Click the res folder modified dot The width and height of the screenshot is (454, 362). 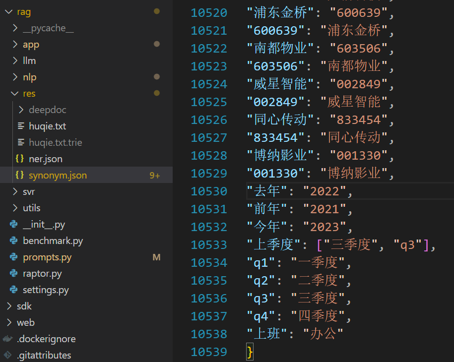coord(157,93)
